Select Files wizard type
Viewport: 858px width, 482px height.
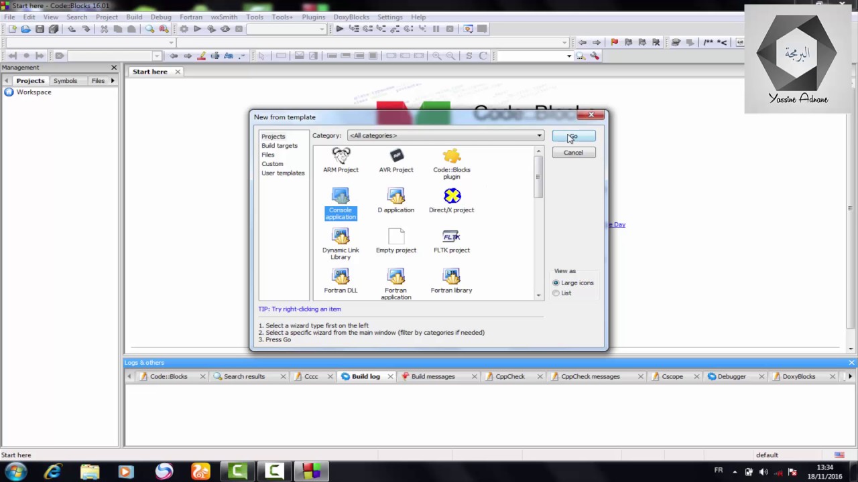click(x=267, y=155)
